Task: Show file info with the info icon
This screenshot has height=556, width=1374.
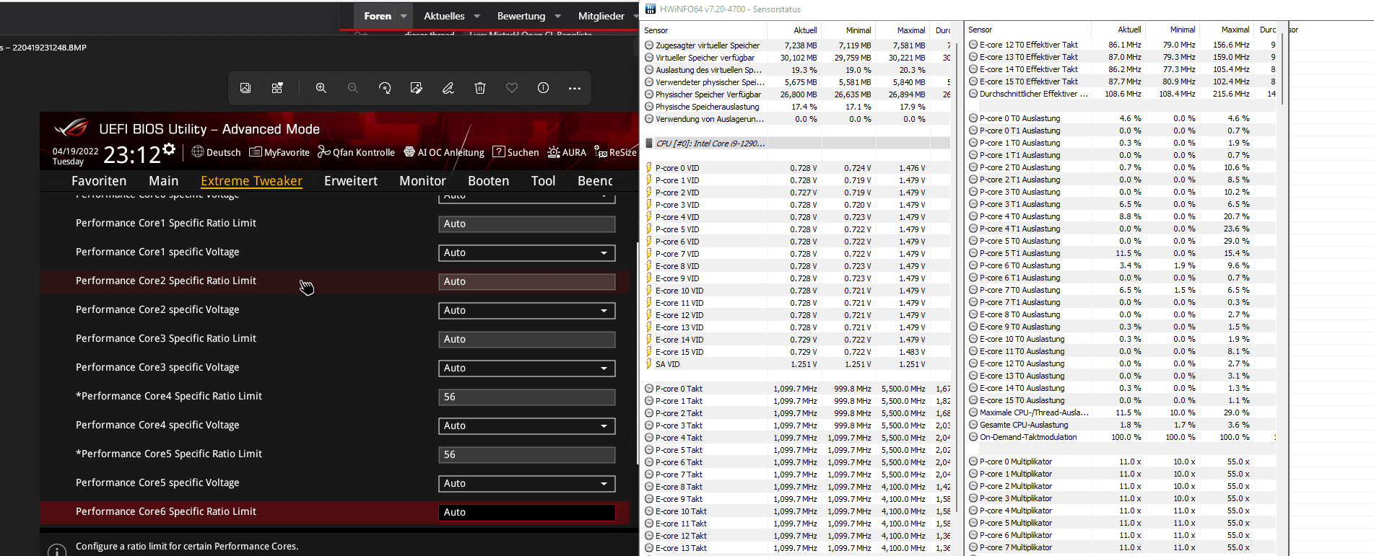Action: pos(544,88)
